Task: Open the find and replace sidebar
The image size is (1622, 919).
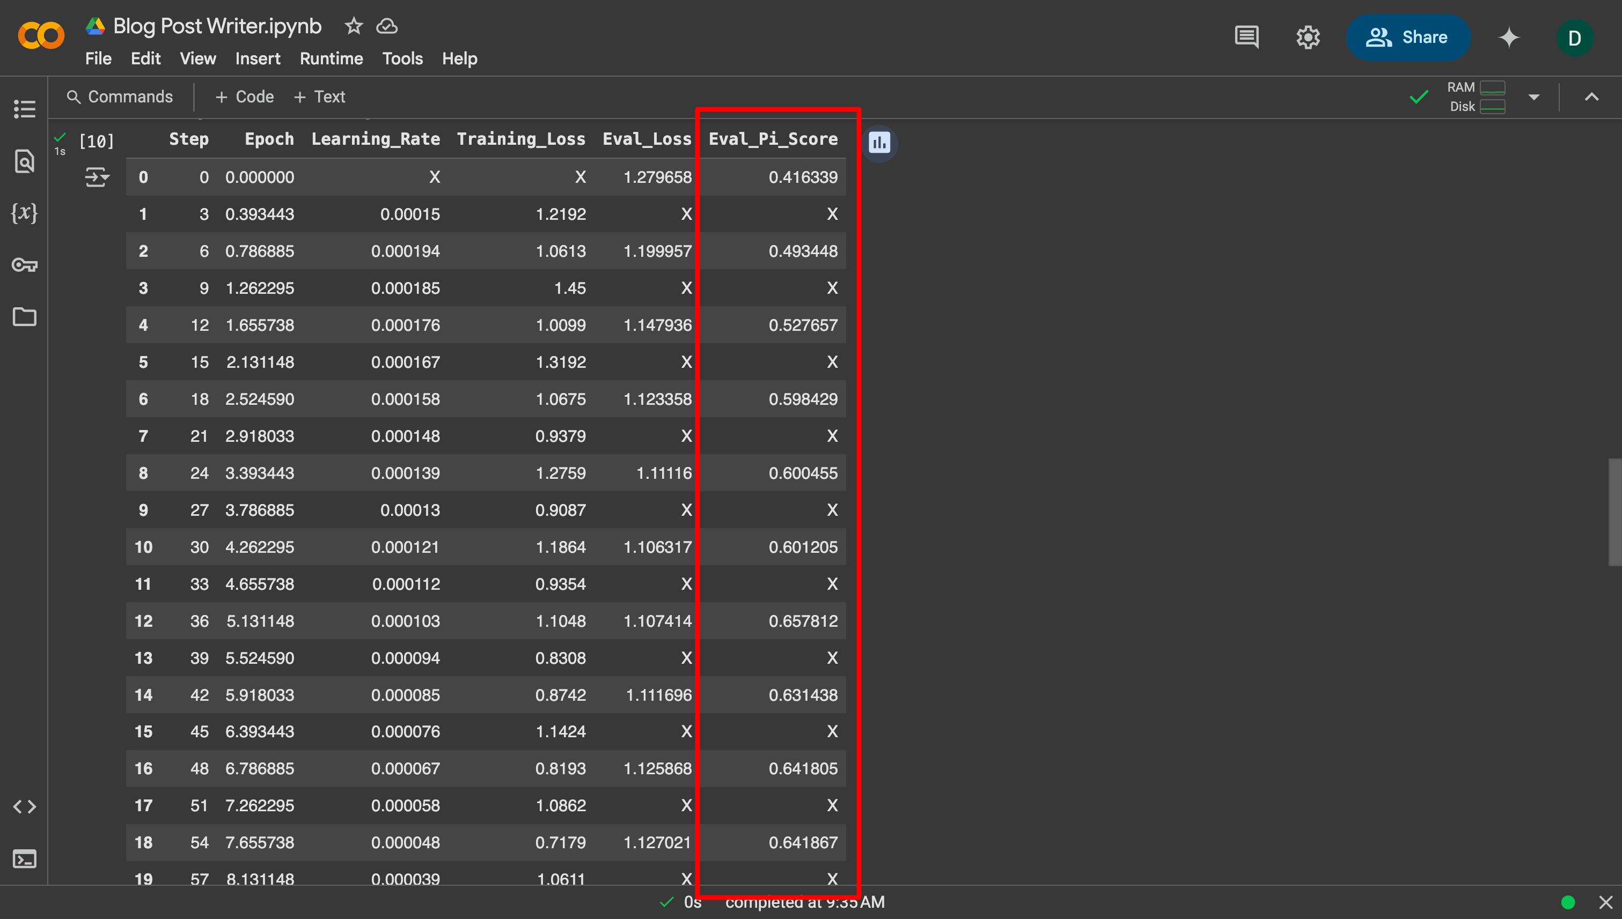Action: 24,161
